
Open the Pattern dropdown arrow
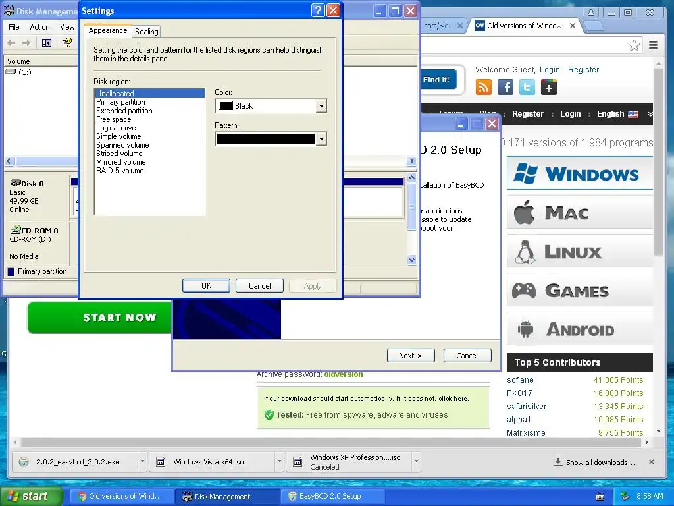321,139
